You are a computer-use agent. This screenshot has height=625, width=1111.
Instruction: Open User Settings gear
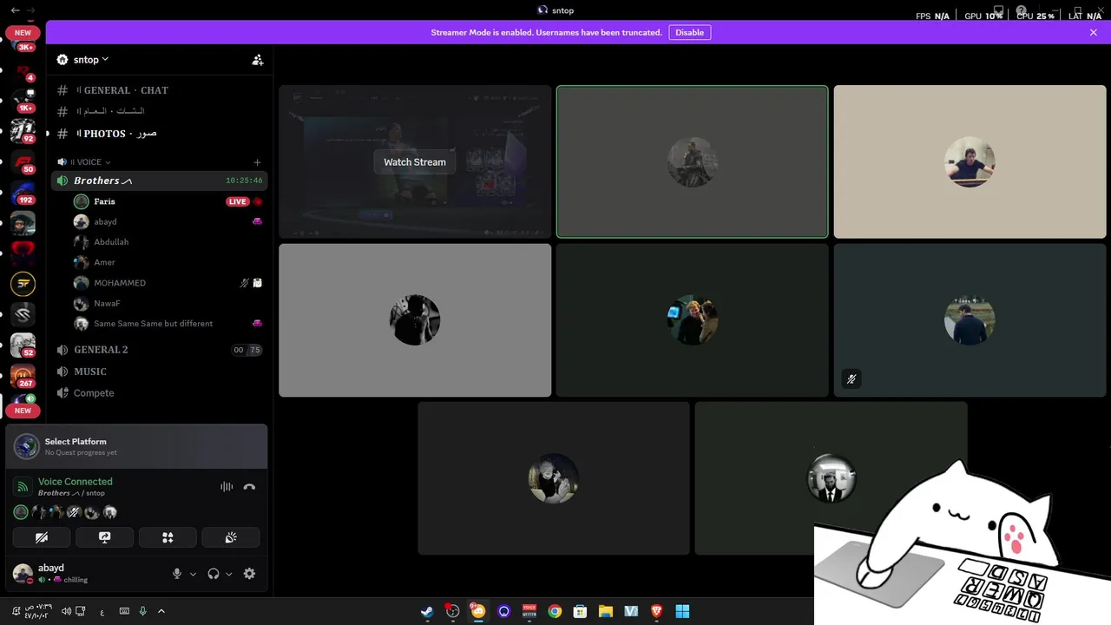(249, 574)
